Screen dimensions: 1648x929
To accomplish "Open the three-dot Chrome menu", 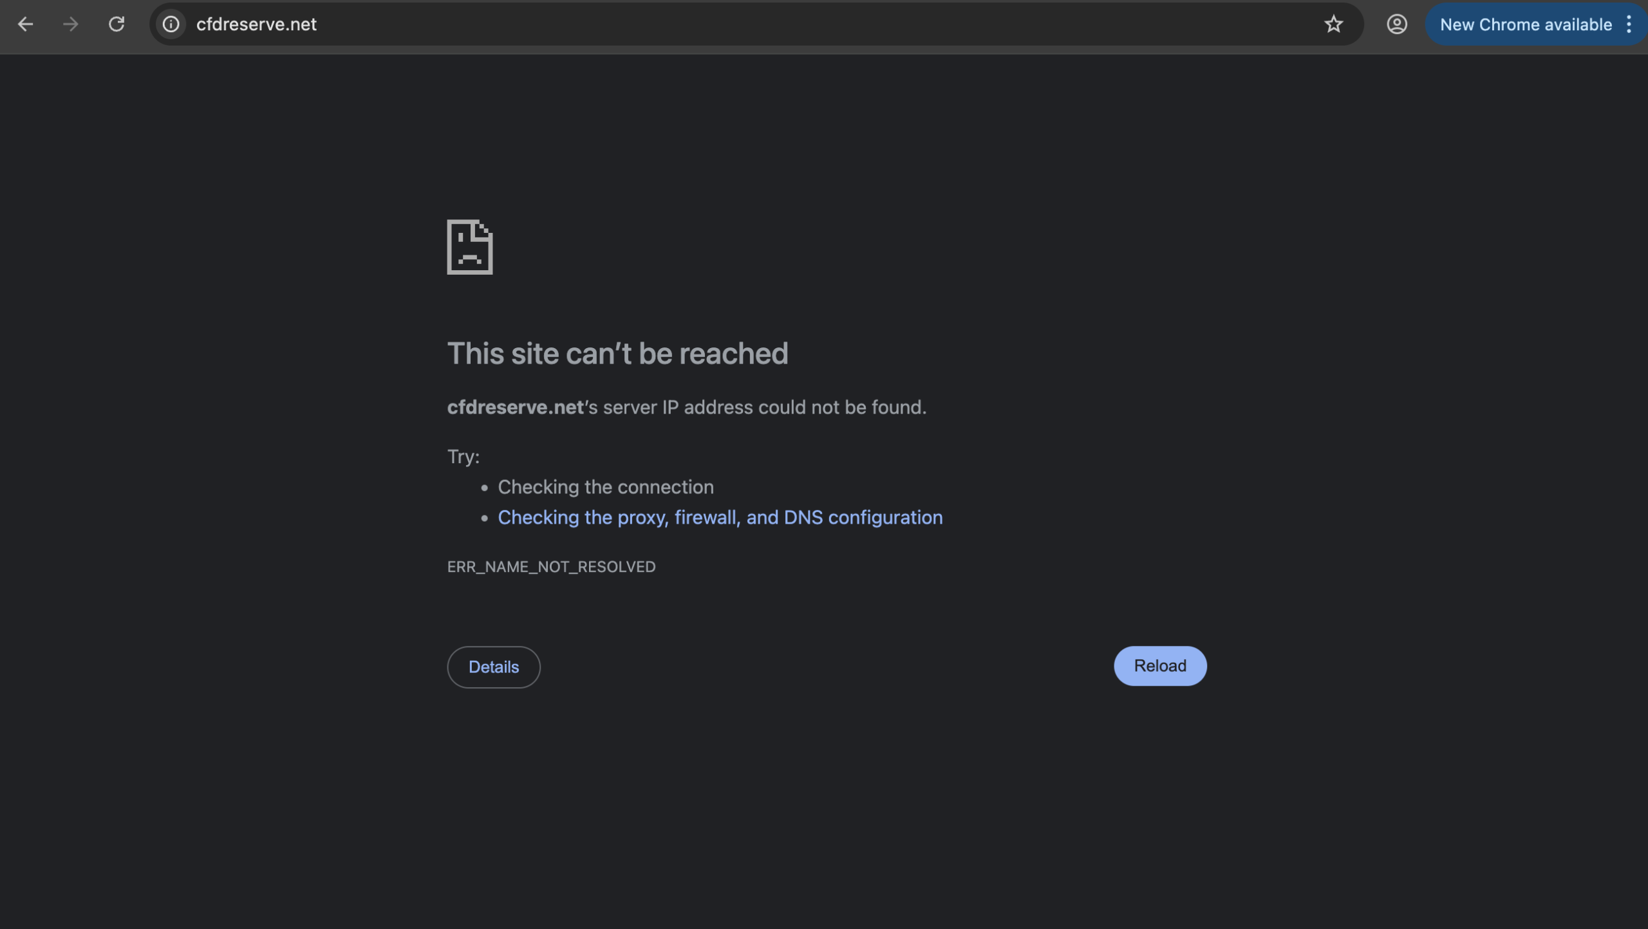I will [x=1629, y=24].
